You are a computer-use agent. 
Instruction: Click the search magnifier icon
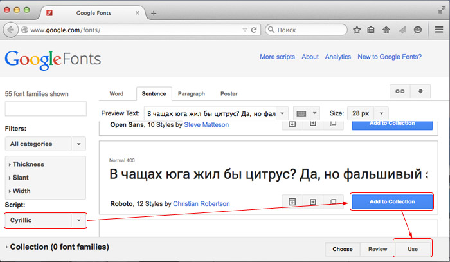click(x=271, y=30)
